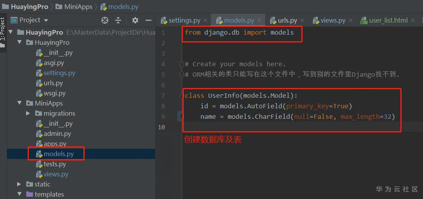Switch to the urls.py editor tab
Screen dimensions: 423x199
click(x=287, y=20)
